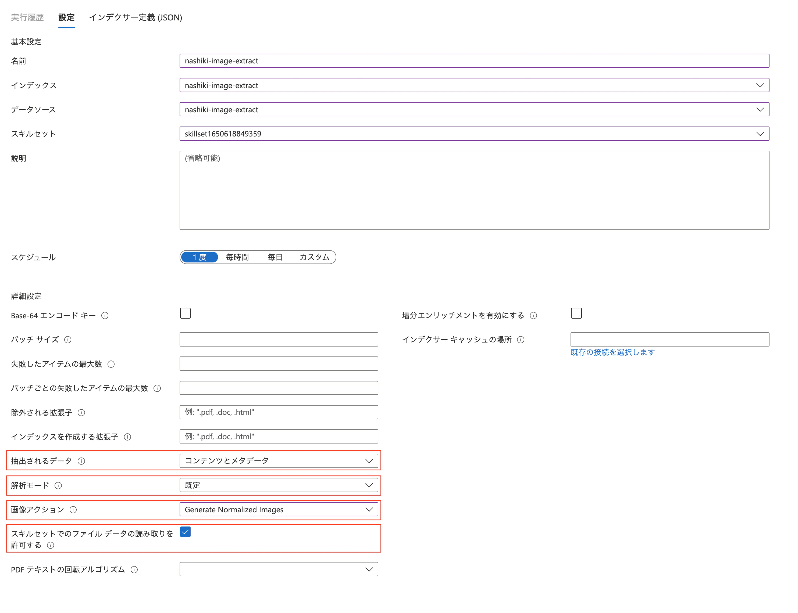
Task: Open info icon beside 除外される拡張子
Action: [x=81, y=413]
